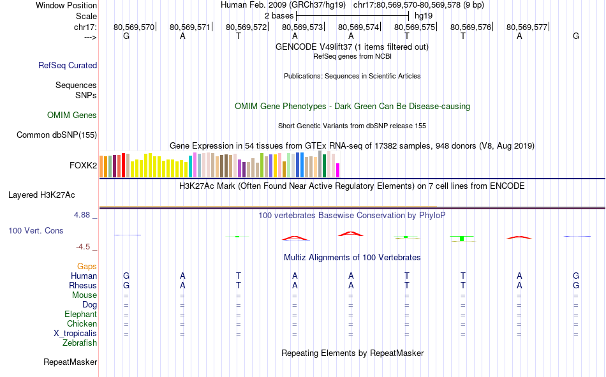Click the RefSeq Curated track label

(68, 65)
